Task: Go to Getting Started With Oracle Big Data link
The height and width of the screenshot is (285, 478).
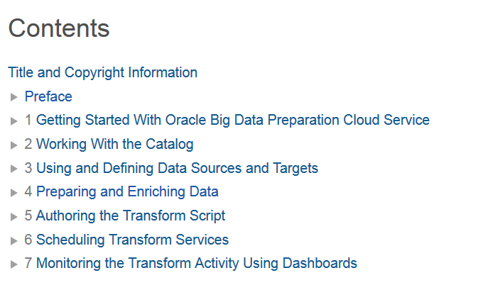Action: pos(232,121)
